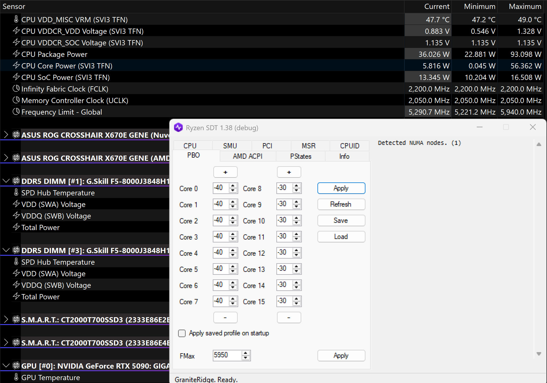Click the FMax input field

(227, 355)
